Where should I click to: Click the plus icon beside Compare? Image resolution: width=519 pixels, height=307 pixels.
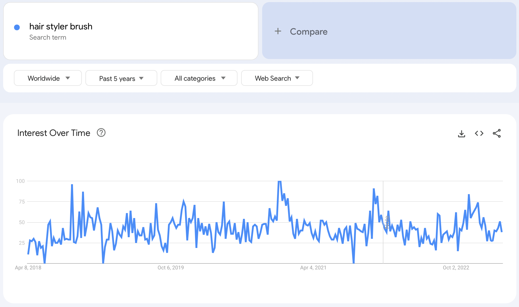click(x=278, y=31)
